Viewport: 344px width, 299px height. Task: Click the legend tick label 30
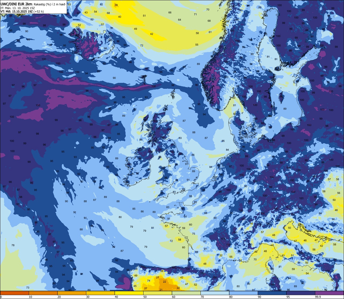88,297
